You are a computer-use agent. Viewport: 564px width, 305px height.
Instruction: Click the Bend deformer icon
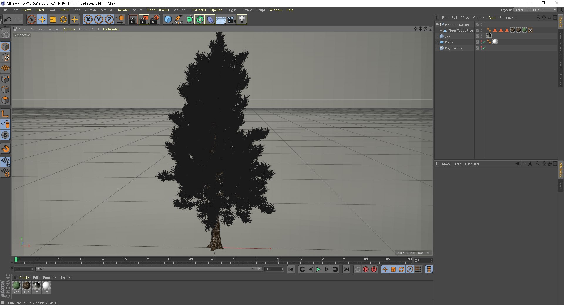click(x=210, y=20)
